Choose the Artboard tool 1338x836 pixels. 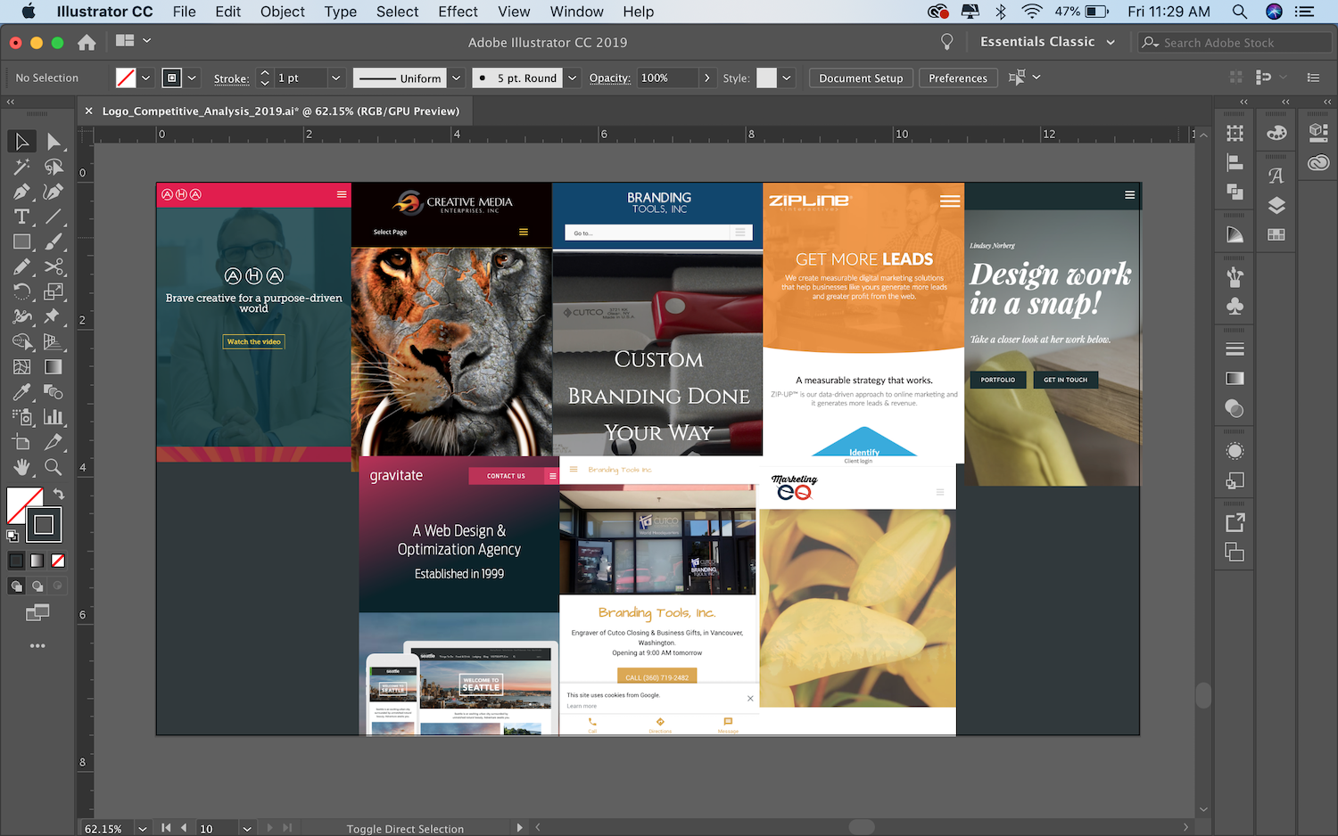[21, 441]
